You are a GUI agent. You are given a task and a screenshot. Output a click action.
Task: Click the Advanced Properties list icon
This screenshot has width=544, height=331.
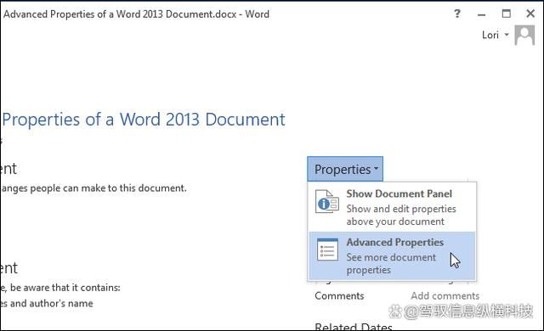[x=327, y=250]
